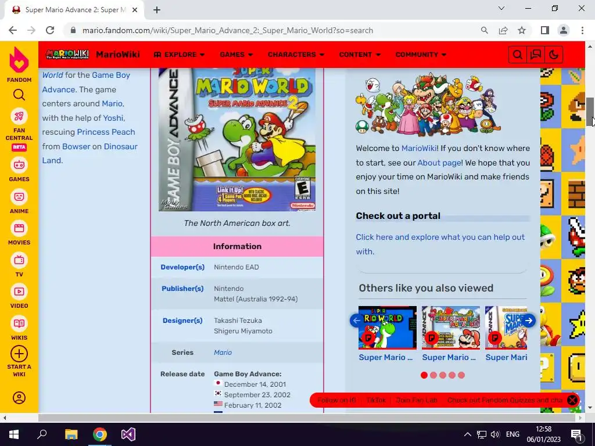
Task: Click the browser zoom magnifier icon
Action: pyautogui.click(x=484, y=30)
